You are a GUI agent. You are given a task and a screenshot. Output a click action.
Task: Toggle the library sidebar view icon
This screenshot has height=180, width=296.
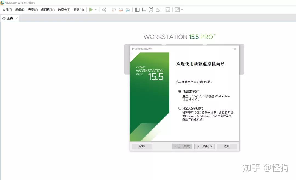[x=137, y=10]
